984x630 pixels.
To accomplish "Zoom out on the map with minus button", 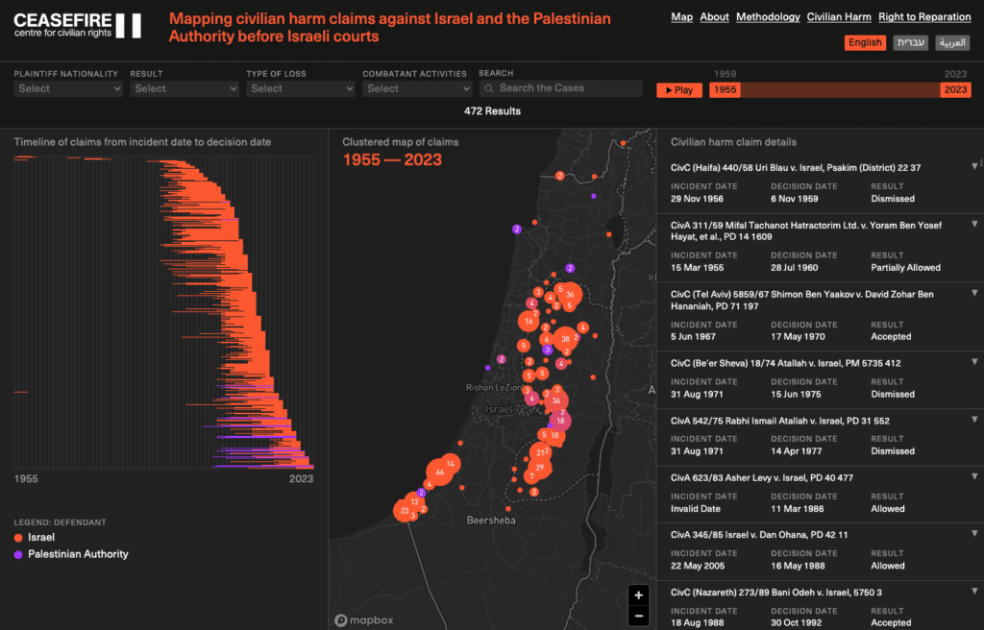I will (x=638, y=616).
